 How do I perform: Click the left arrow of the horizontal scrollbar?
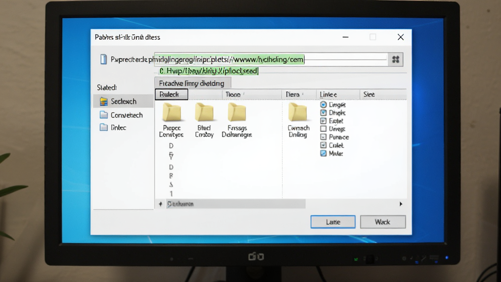[x=160, y=204]
